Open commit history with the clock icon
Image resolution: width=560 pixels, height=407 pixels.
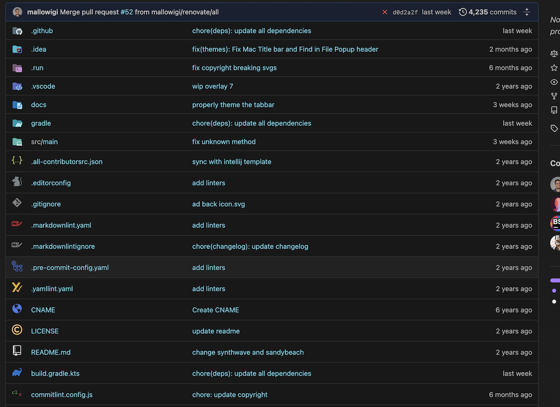point(462,12)
